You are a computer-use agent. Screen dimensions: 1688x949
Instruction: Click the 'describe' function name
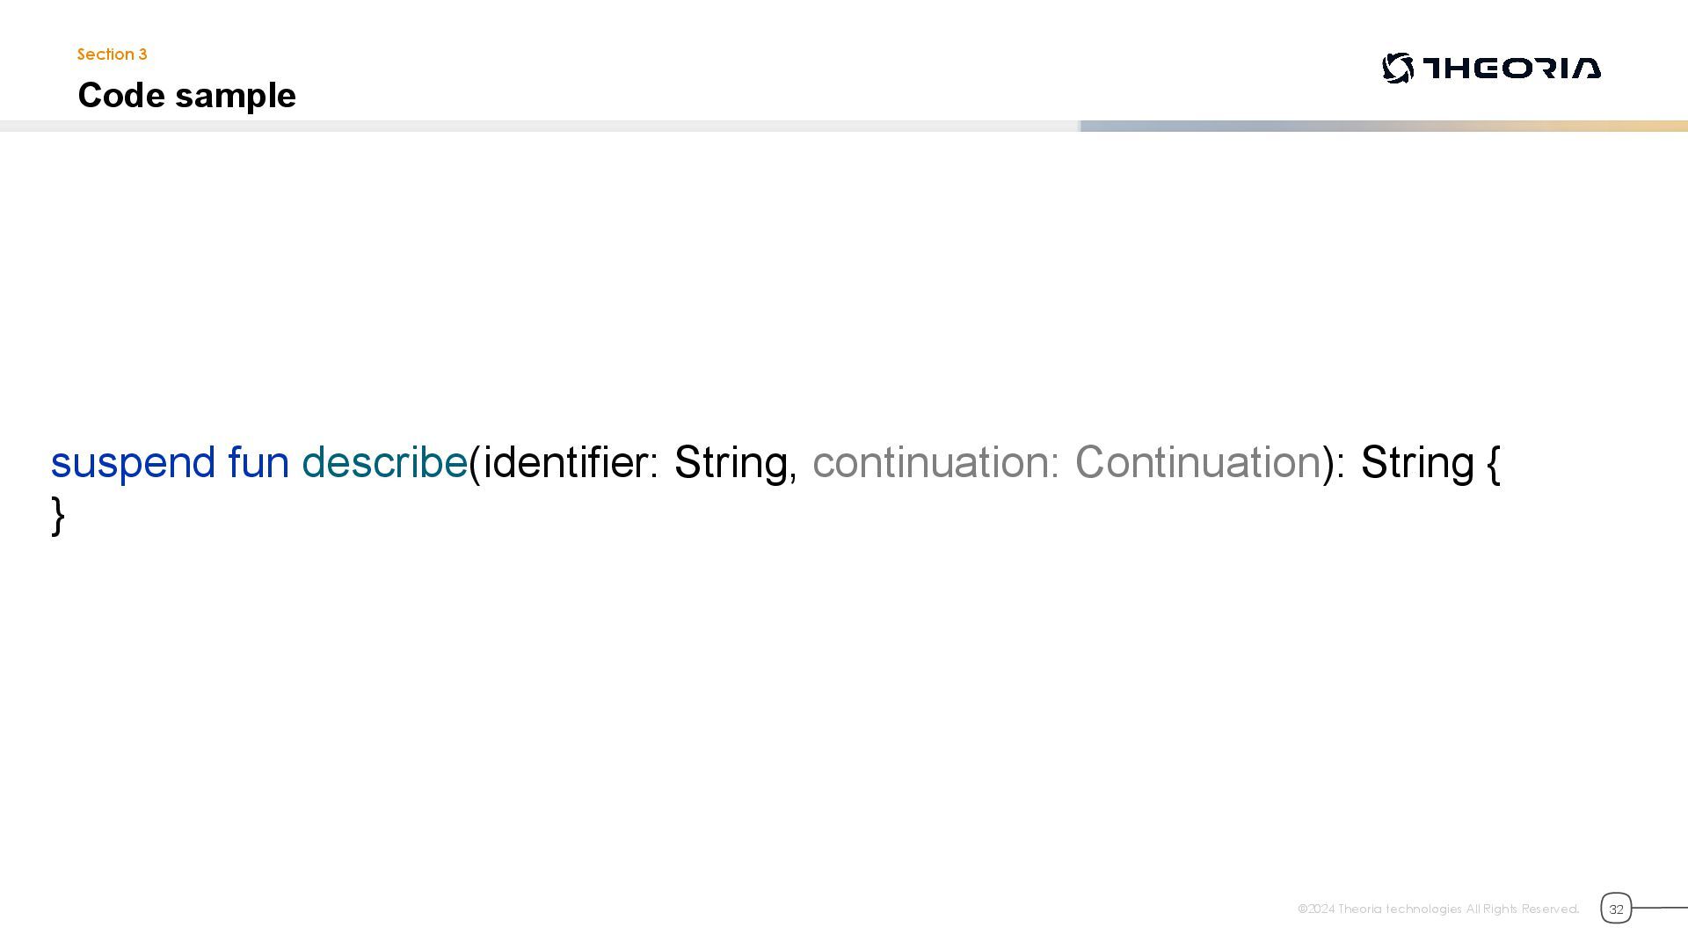[384, 462]
